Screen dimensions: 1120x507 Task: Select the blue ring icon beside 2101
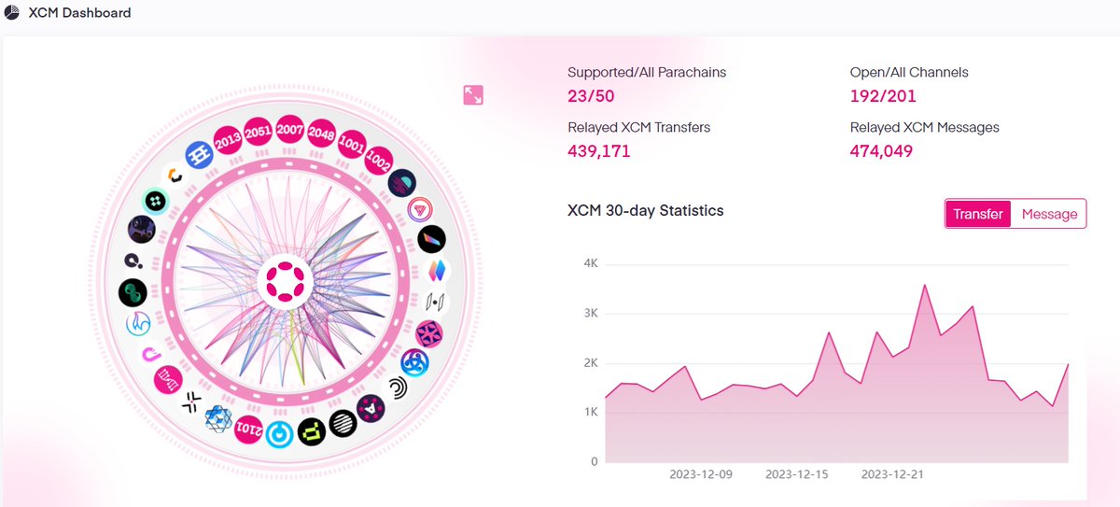278,433
